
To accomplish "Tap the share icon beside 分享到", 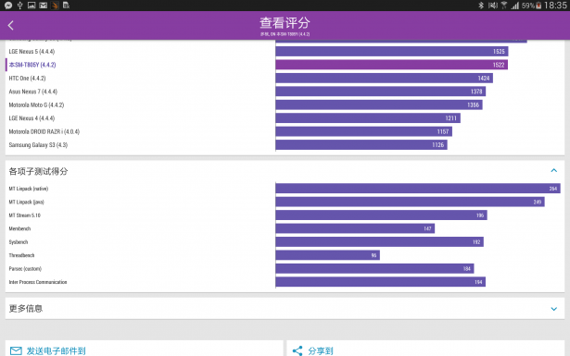I will [x=298, y=350].
